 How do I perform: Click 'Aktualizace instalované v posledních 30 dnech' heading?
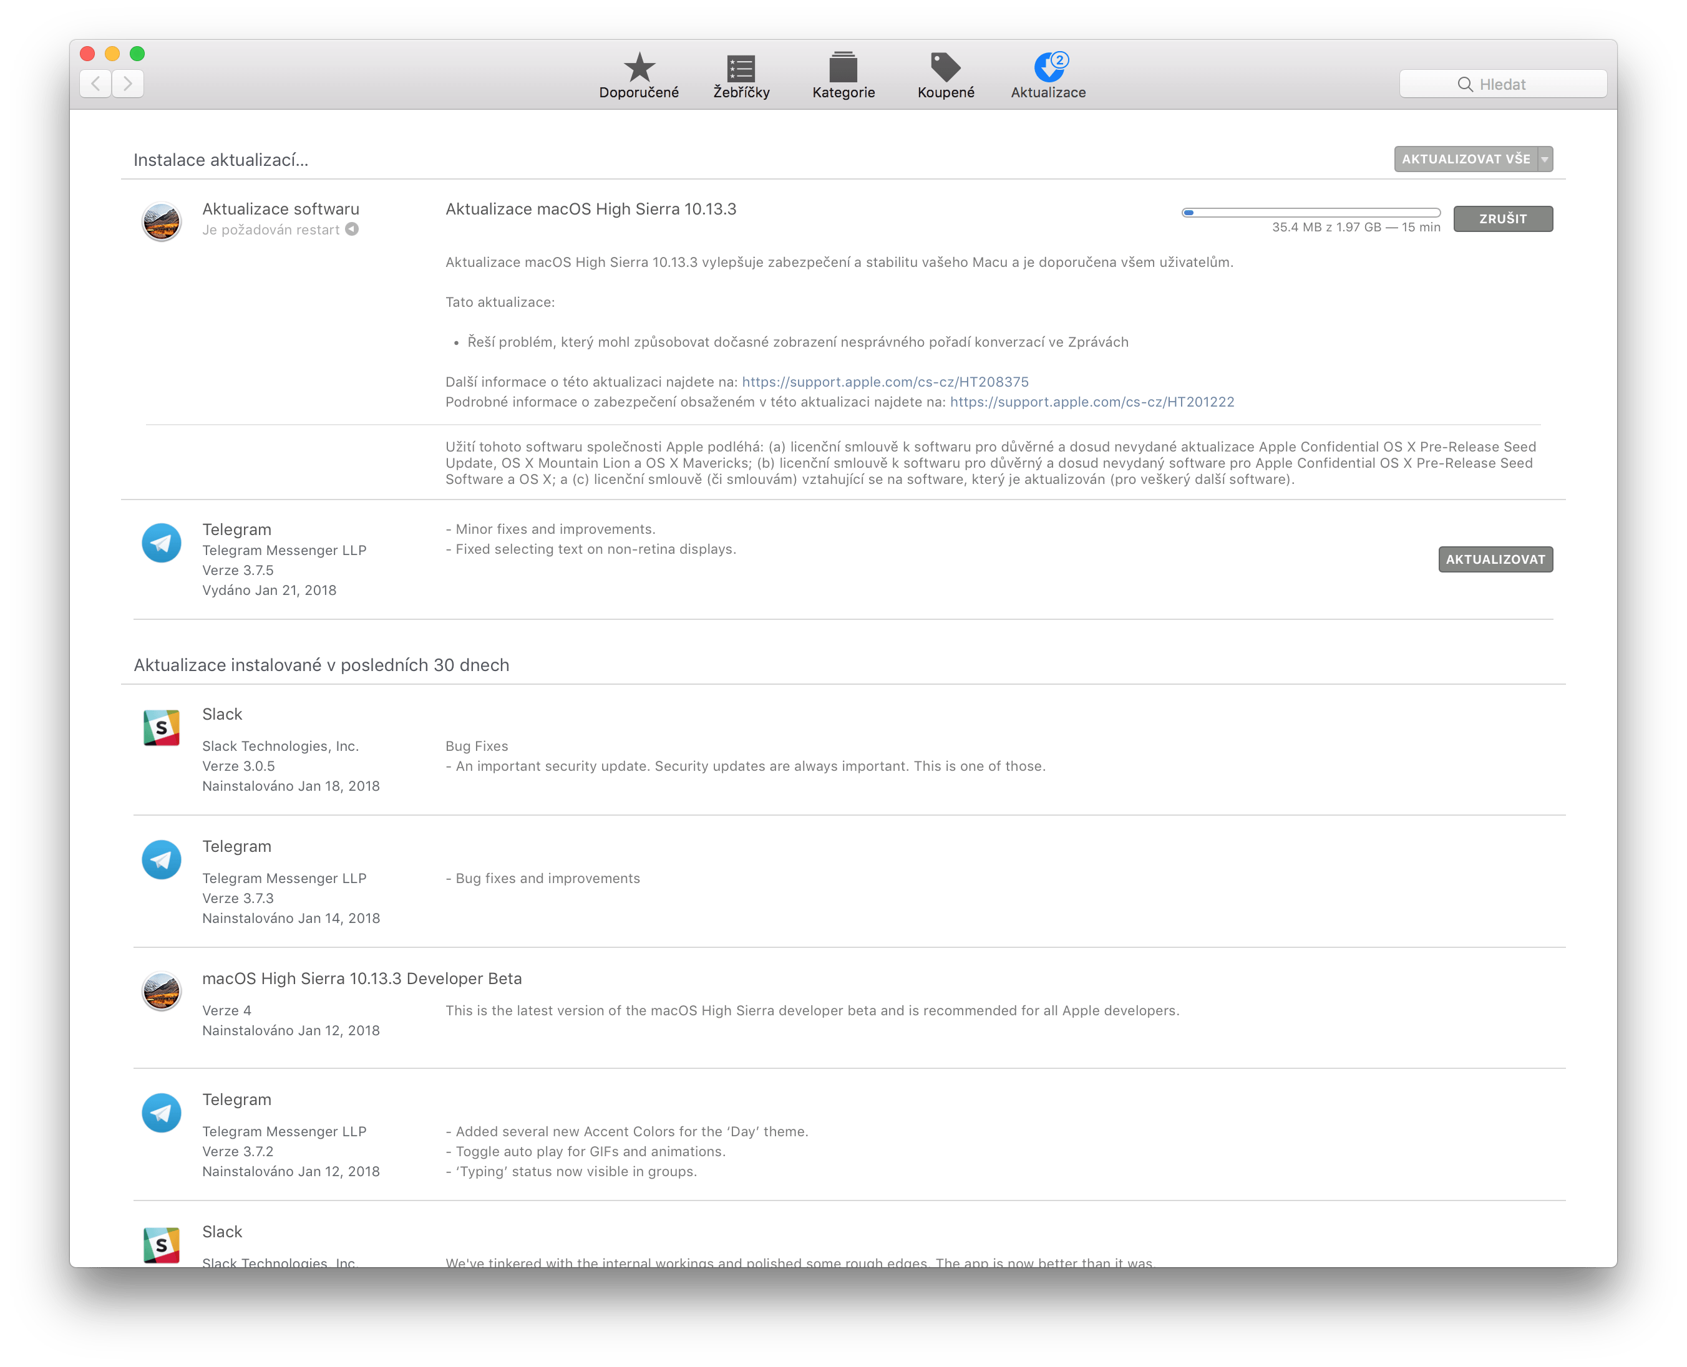click(x=321, y=665)
